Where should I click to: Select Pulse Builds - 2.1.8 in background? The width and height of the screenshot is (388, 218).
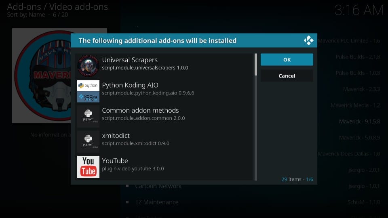click(x=358, y=57)
